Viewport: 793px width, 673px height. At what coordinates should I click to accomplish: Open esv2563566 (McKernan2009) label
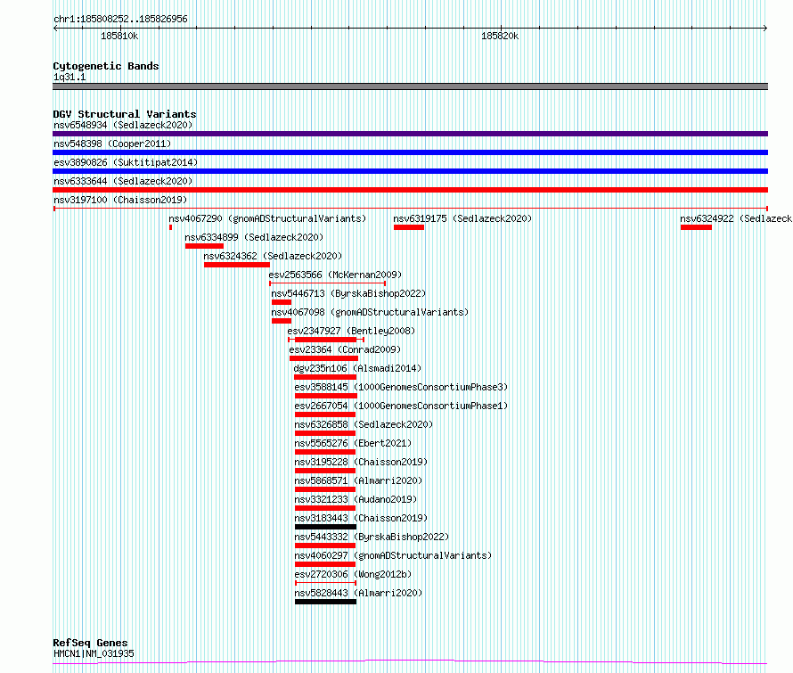click(x=335, y=275)
